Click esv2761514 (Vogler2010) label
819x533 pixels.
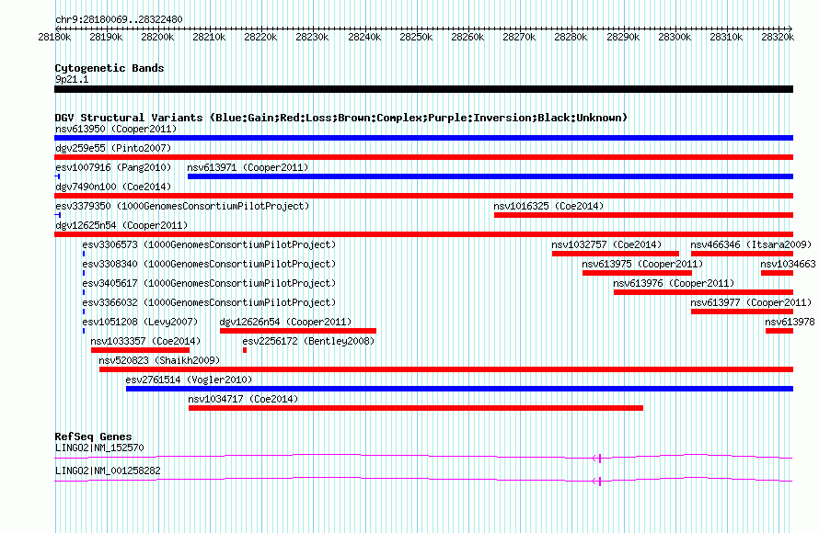[x=189, y=380]
